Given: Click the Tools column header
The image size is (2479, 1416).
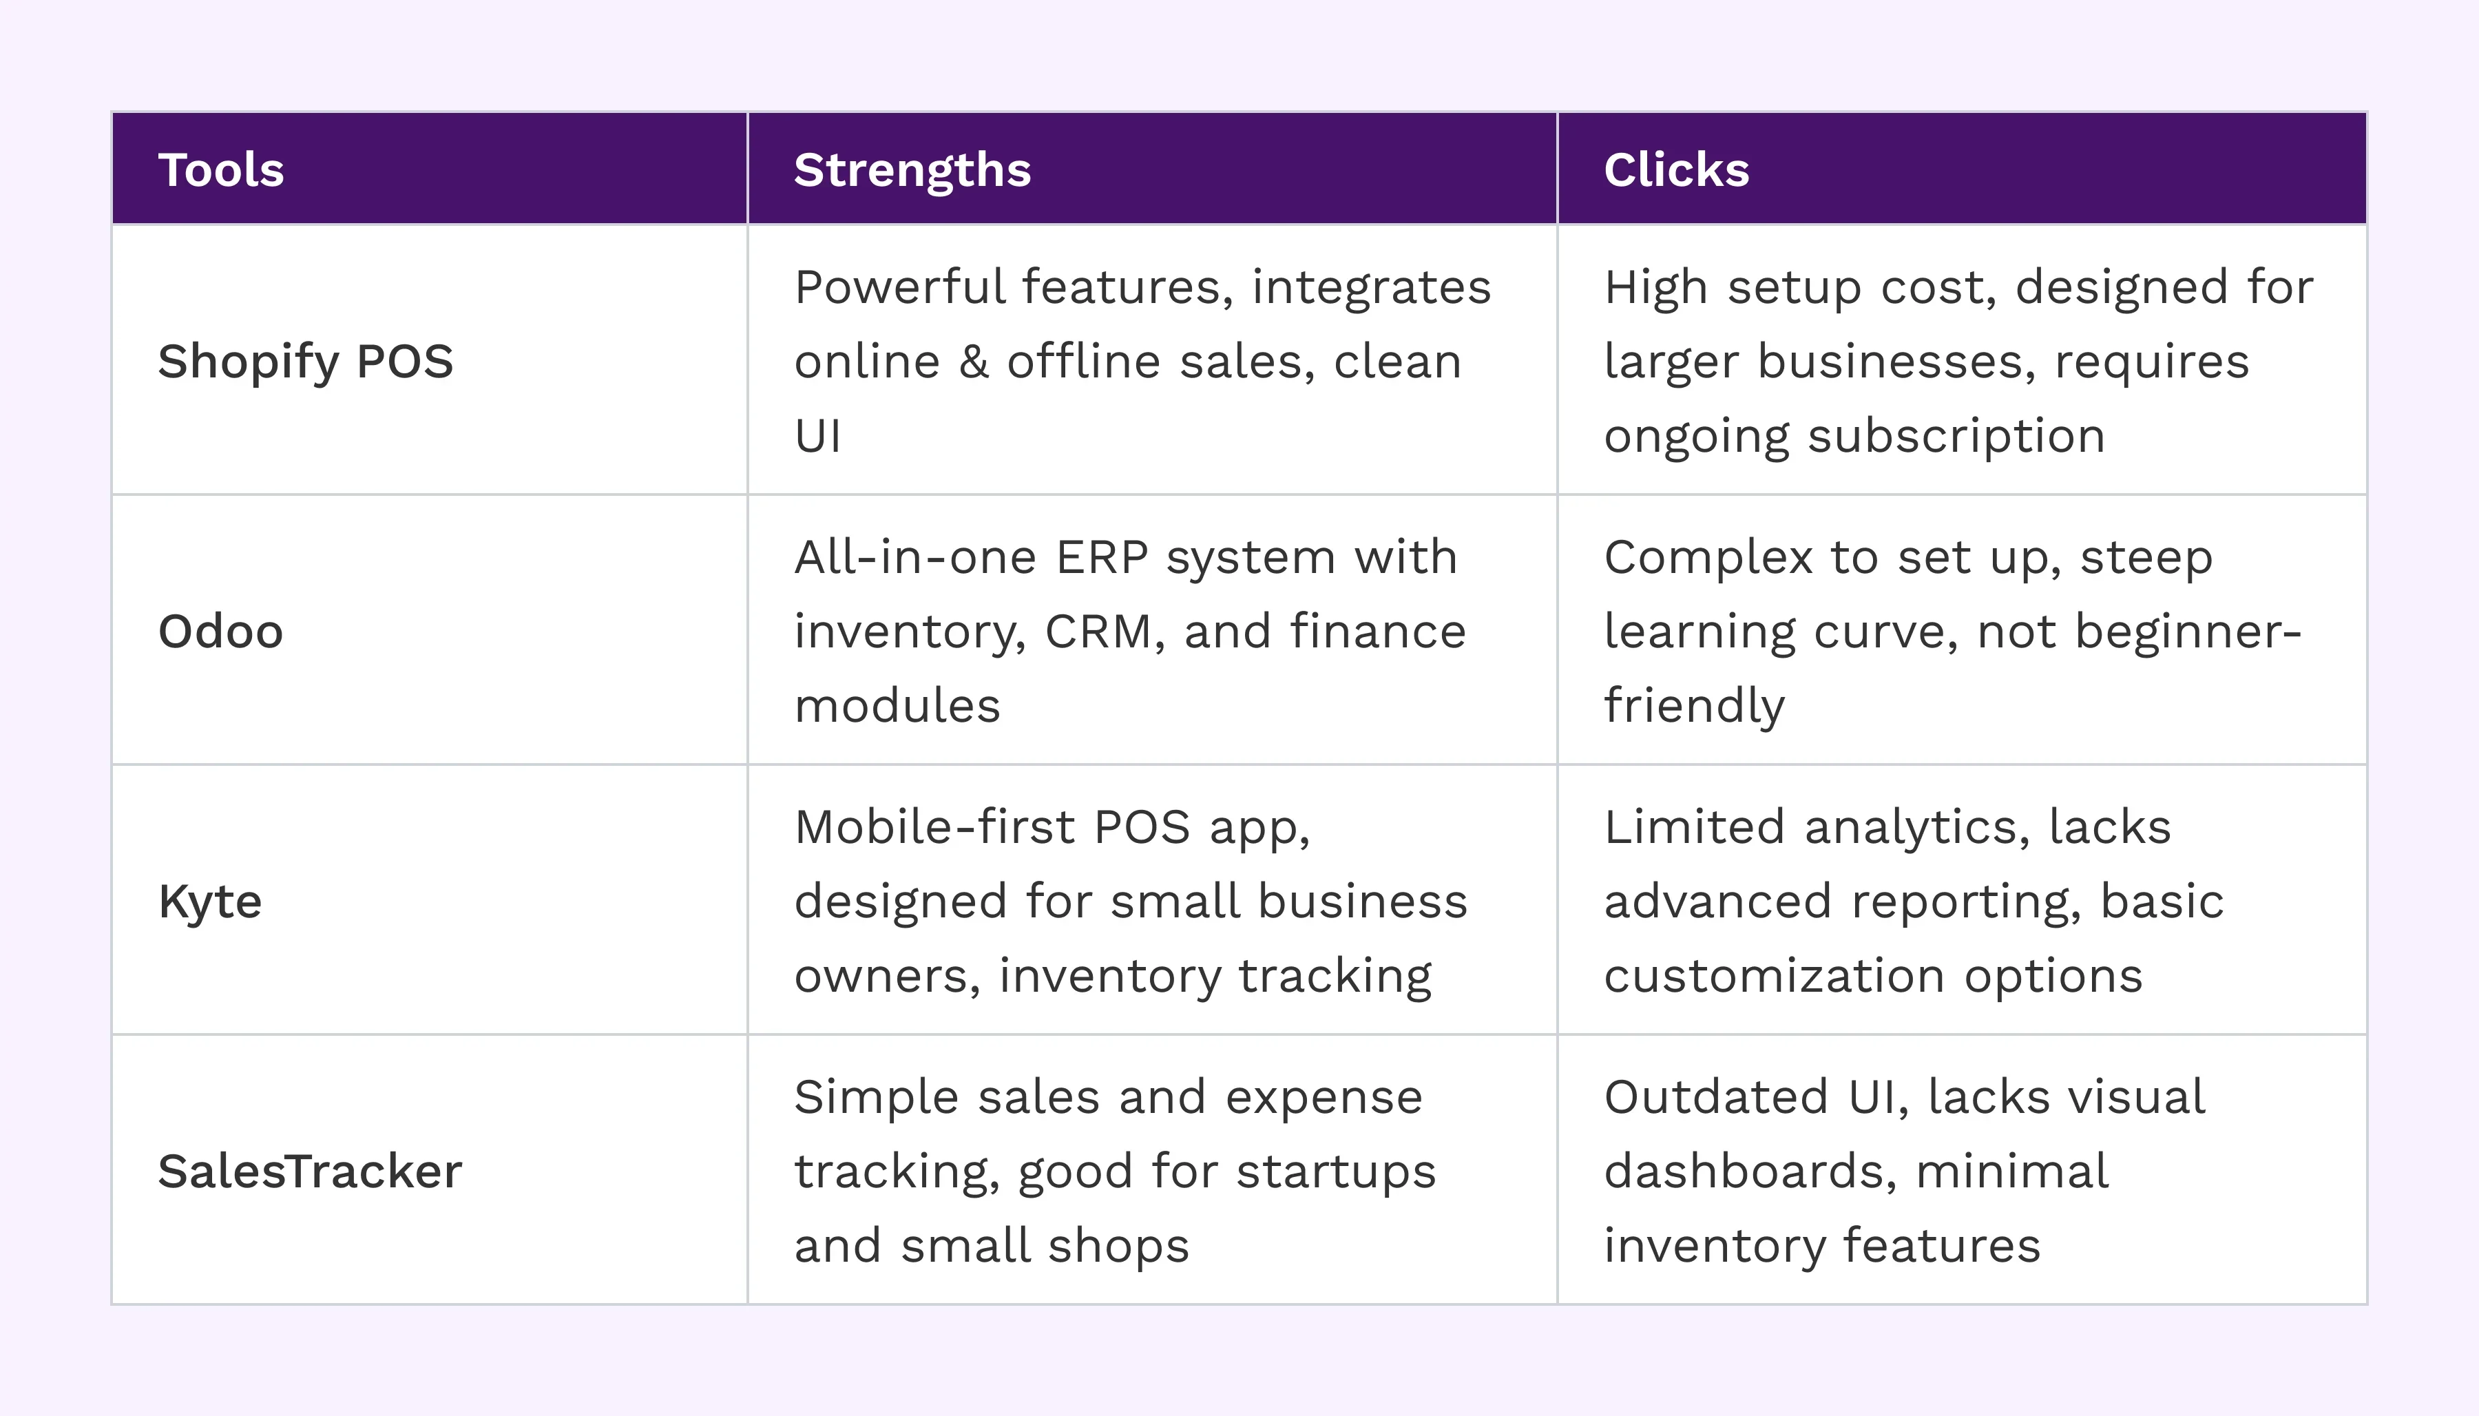Looking at the screenshot, I should (222, 170).
